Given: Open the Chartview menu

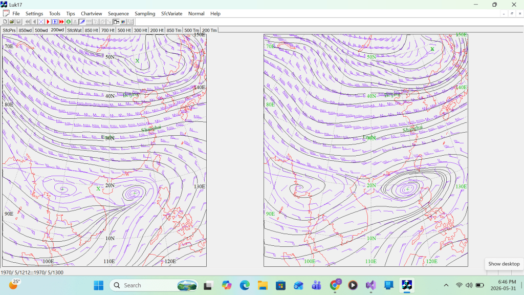Looking at the screenshot, I should (91, 14).
